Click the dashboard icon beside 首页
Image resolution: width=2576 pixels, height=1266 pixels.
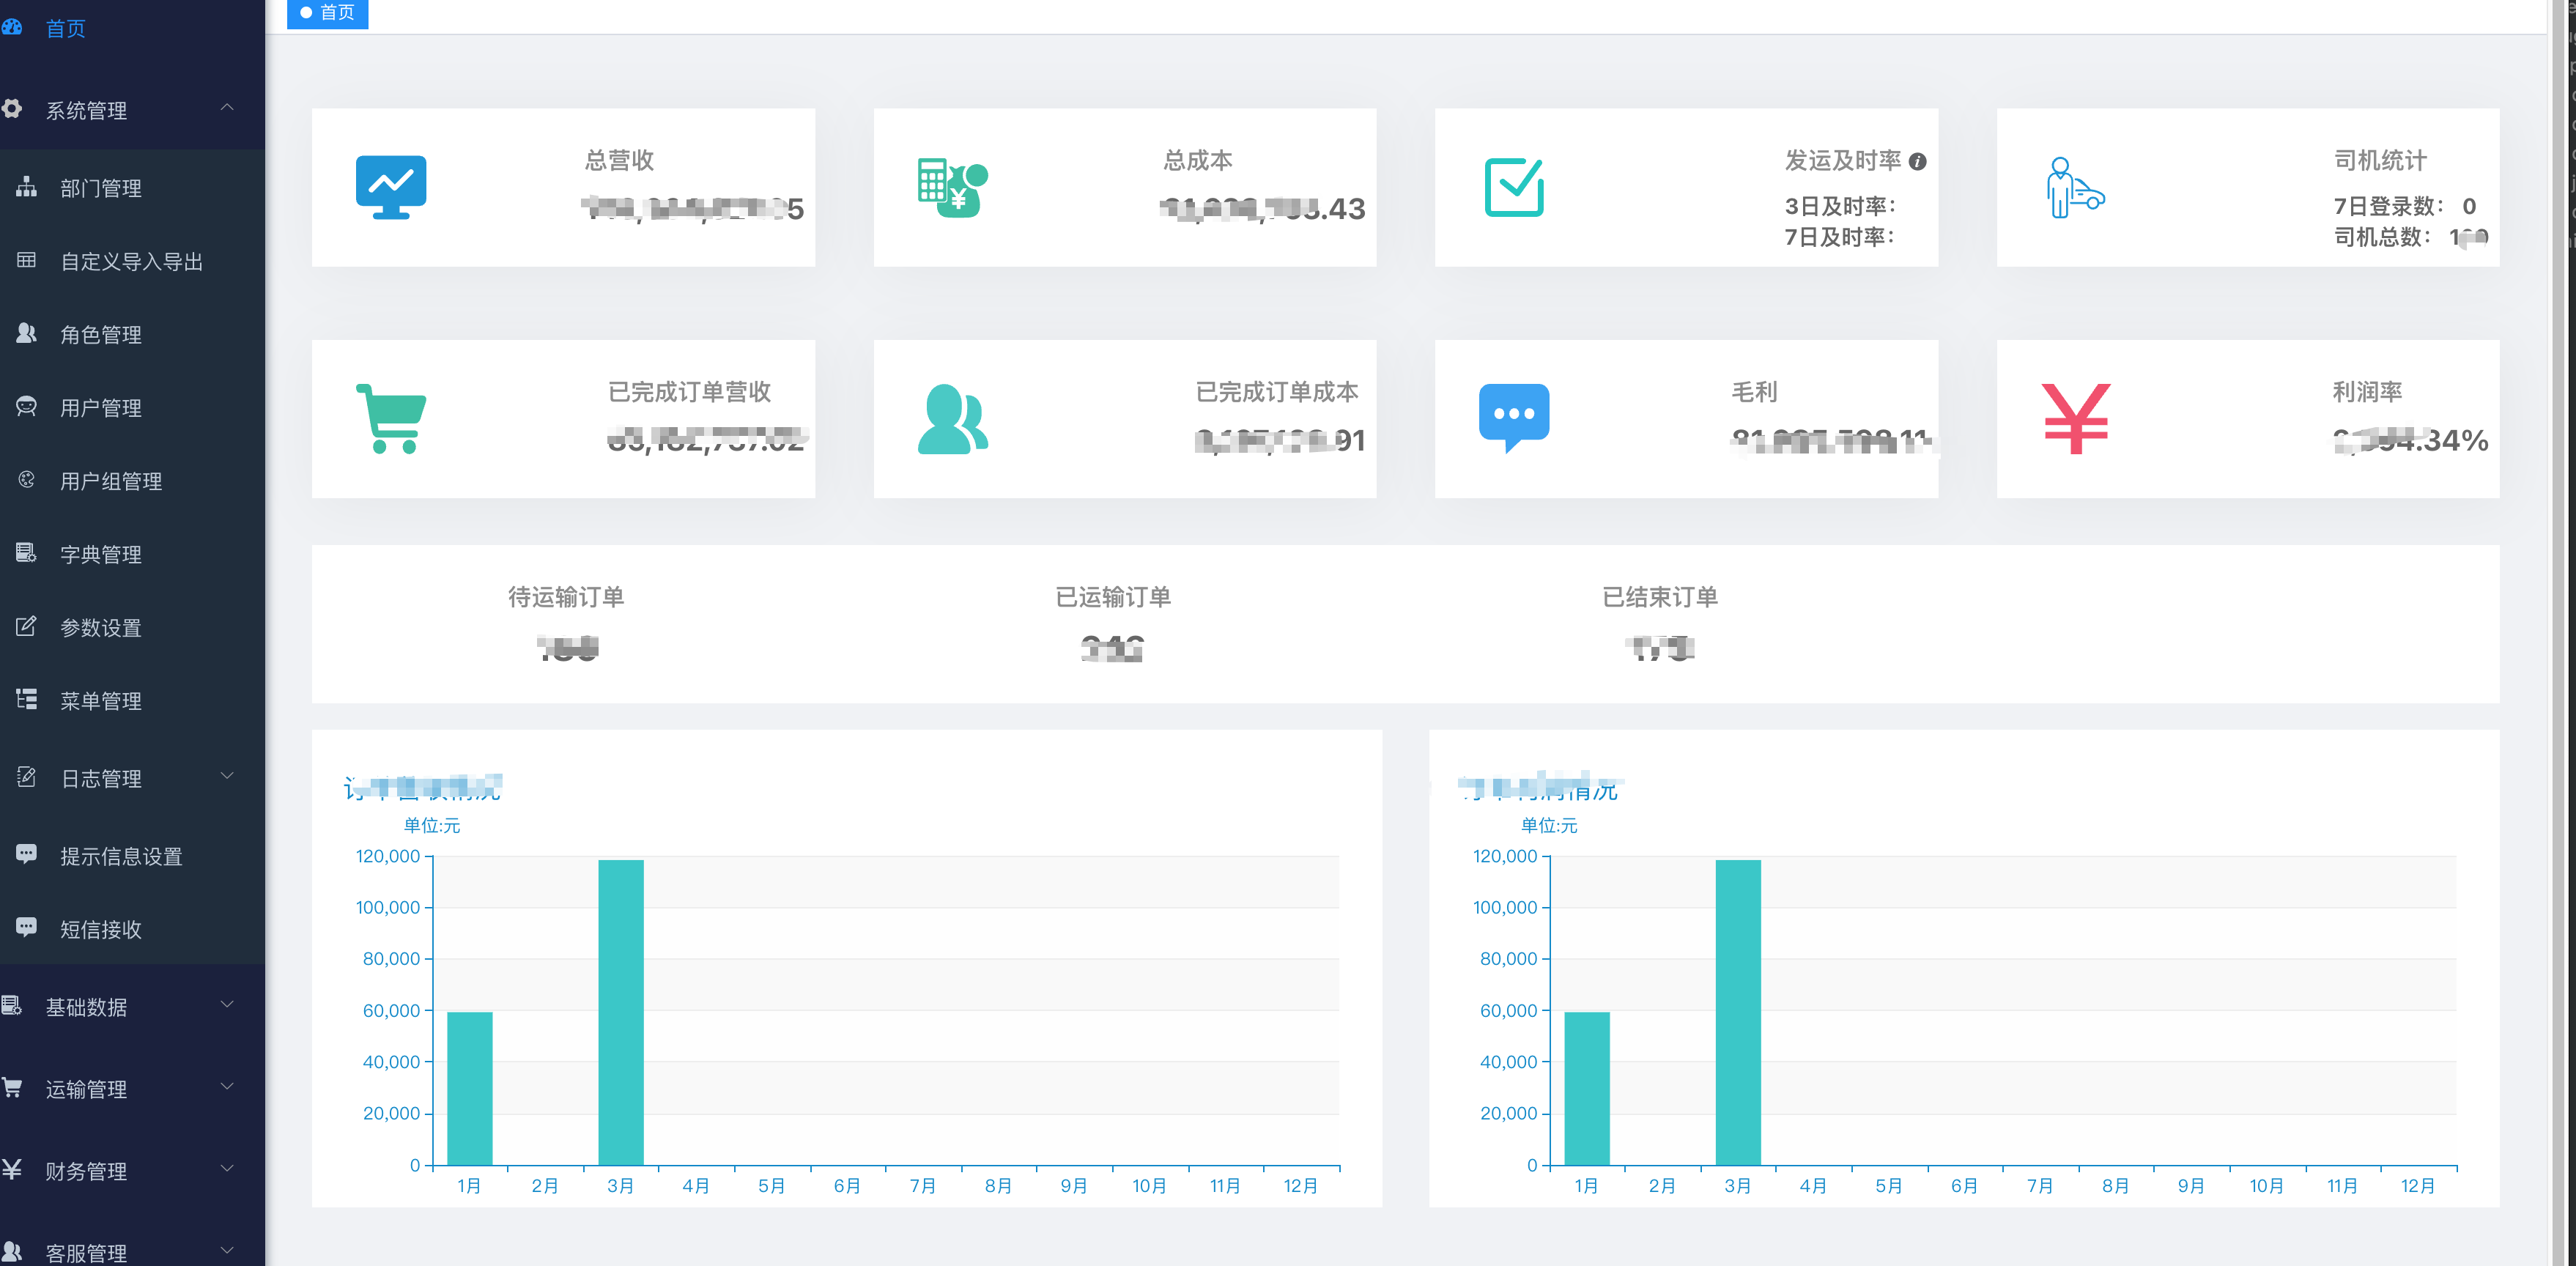[x=12, y=27]
